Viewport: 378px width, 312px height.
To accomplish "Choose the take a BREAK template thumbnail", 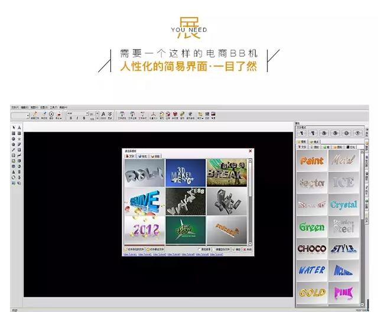I will click(227, 173).
